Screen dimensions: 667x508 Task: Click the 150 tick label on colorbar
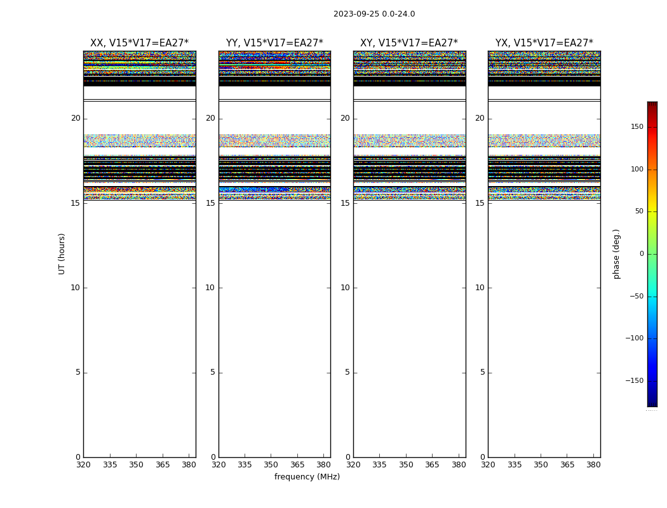click(x=637, y=126)
